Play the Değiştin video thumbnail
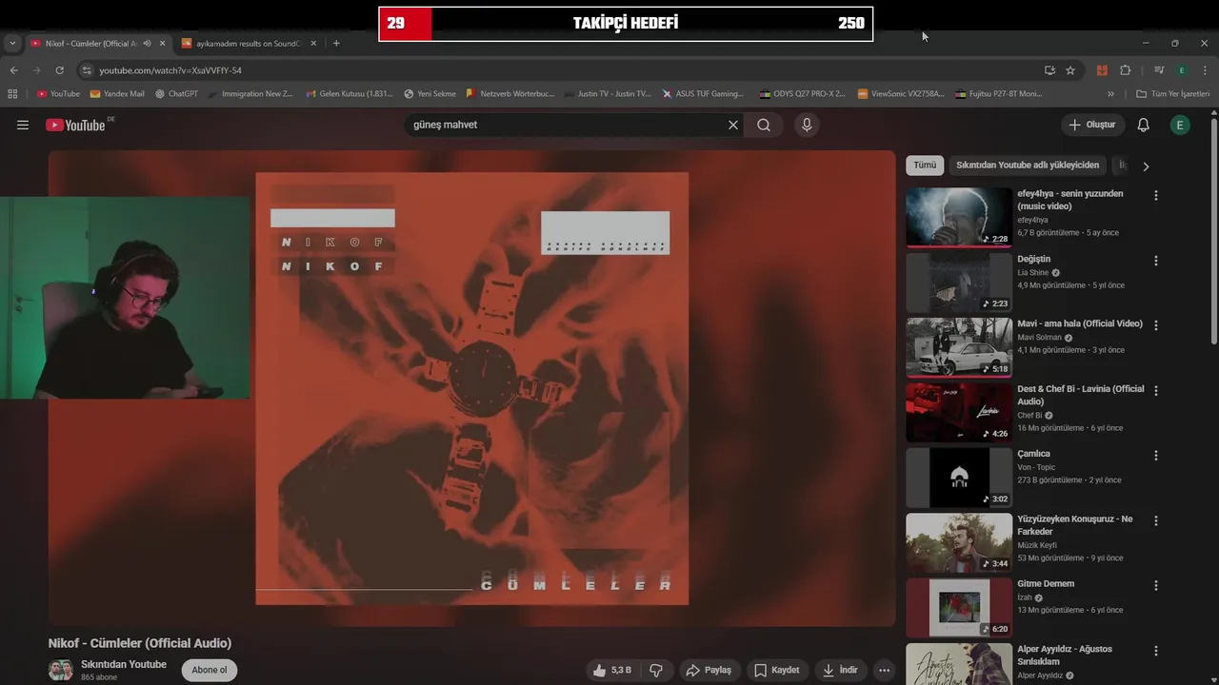The image size is (1219, 685). [959, 283]
